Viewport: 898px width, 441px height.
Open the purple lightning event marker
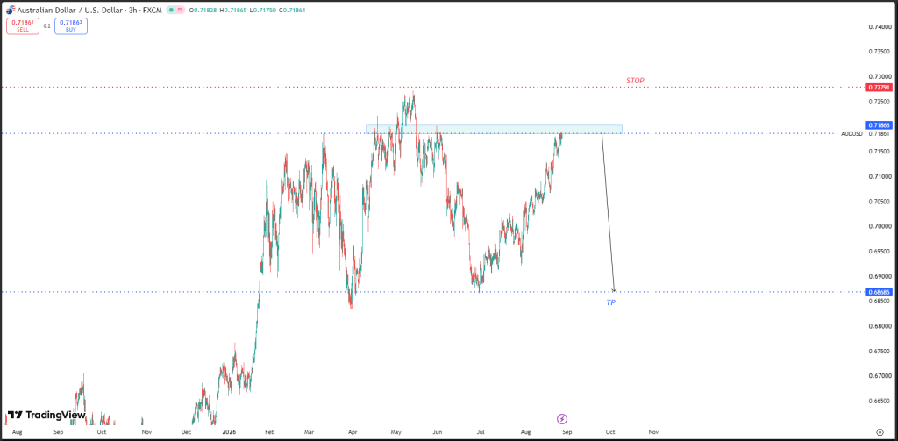562,419
